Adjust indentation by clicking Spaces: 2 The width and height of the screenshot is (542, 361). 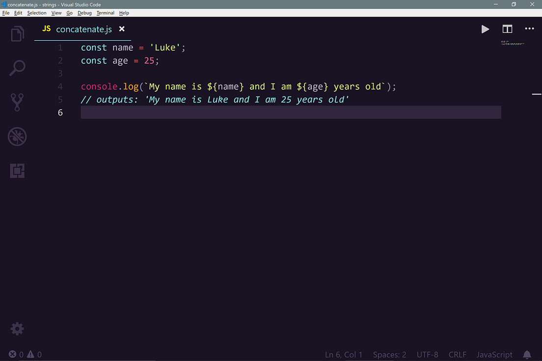(x=389, y=354)
